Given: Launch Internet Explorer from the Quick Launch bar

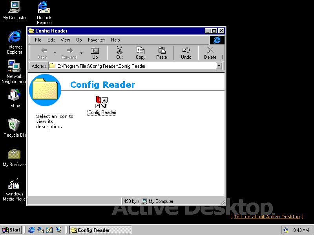Looking at the screenshot, I should 31,230.
